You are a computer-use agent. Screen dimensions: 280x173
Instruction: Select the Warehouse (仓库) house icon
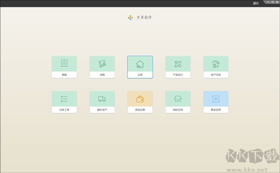click(140, 64)
